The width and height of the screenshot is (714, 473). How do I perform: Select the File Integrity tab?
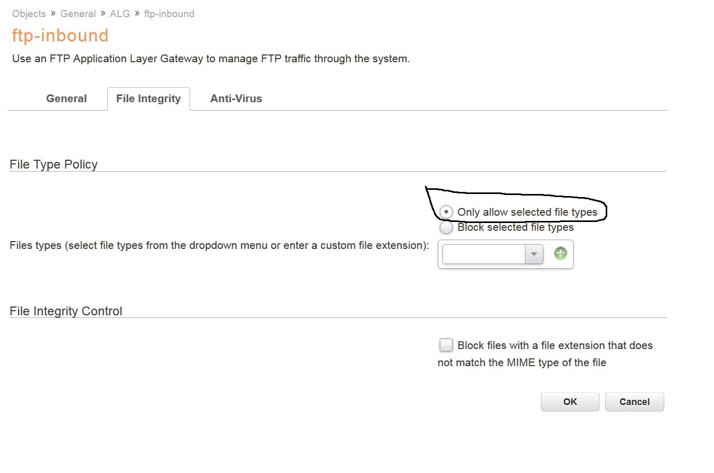[x=148, y=99]
